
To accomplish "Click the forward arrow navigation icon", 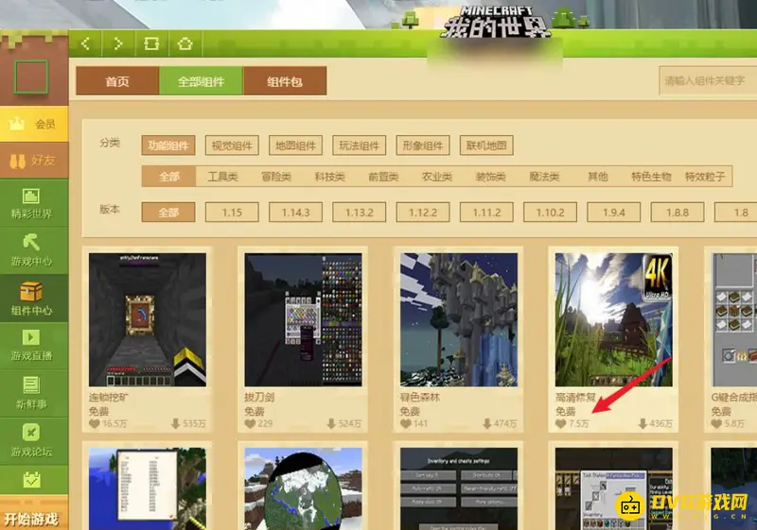I will coord(117,43).
